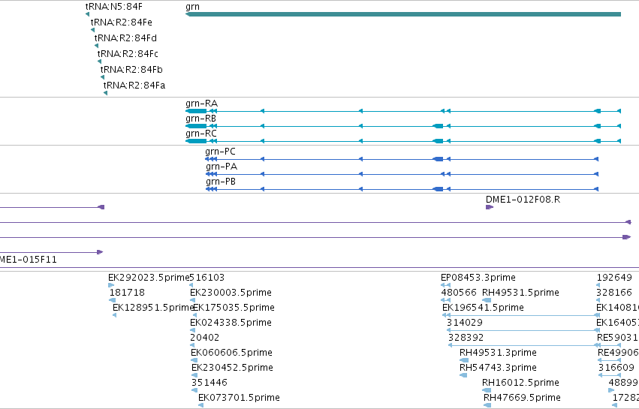
Task: Select the tRNA:R2:84Fd feature label
Action: [x=125, y=38]
